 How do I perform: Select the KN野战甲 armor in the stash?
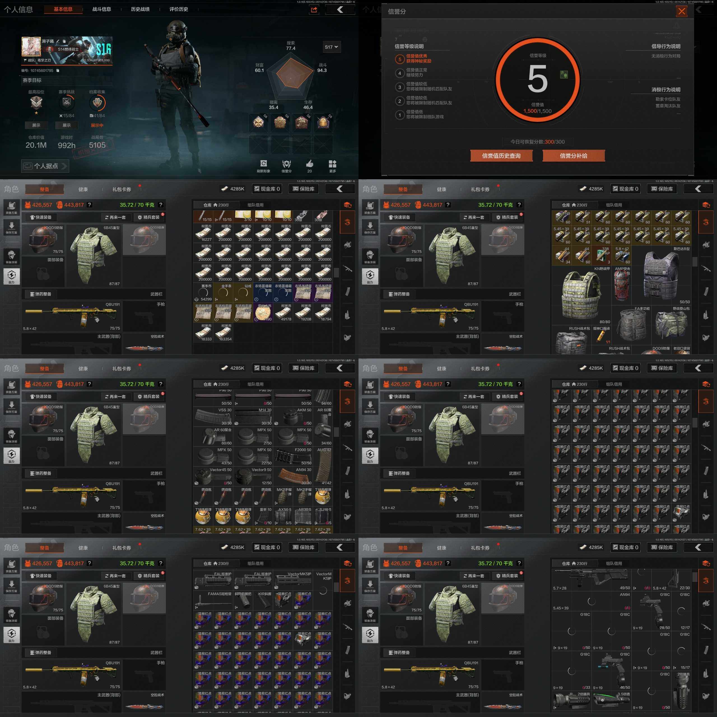point(581,295)
